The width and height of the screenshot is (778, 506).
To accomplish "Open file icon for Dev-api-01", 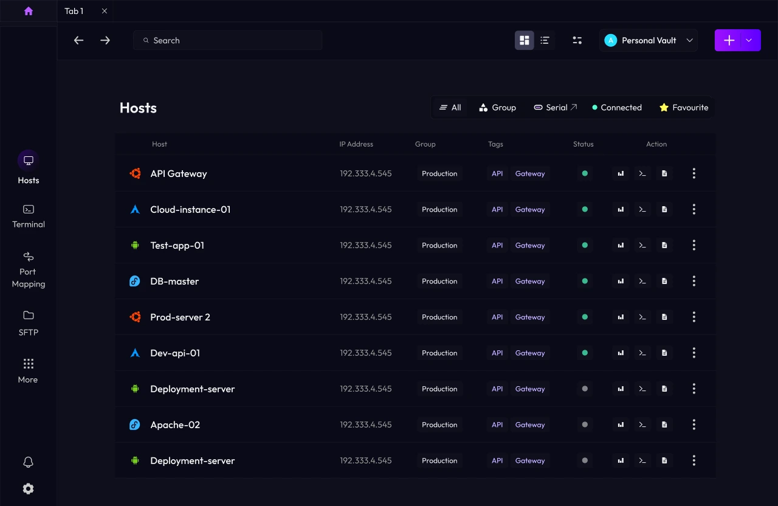I will pyautogui.click(x=664, y=353).
